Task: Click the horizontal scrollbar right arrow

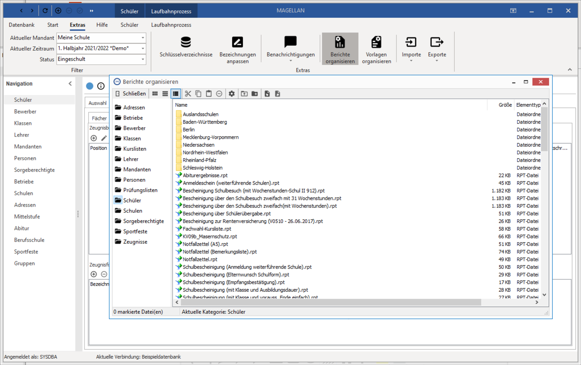Action: pos(537,302)
